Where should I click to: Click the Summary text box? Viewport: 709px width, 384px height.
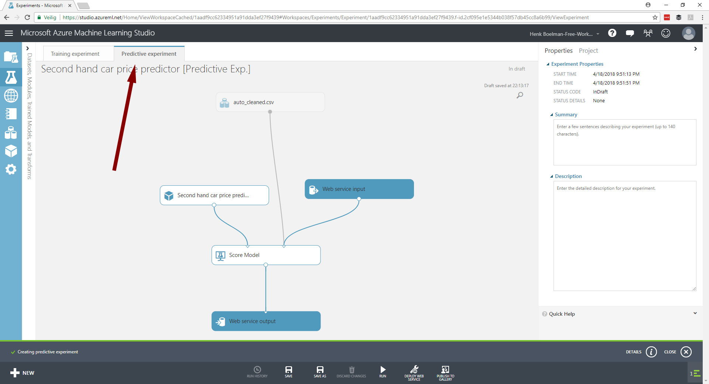click(x=624, y=142)
